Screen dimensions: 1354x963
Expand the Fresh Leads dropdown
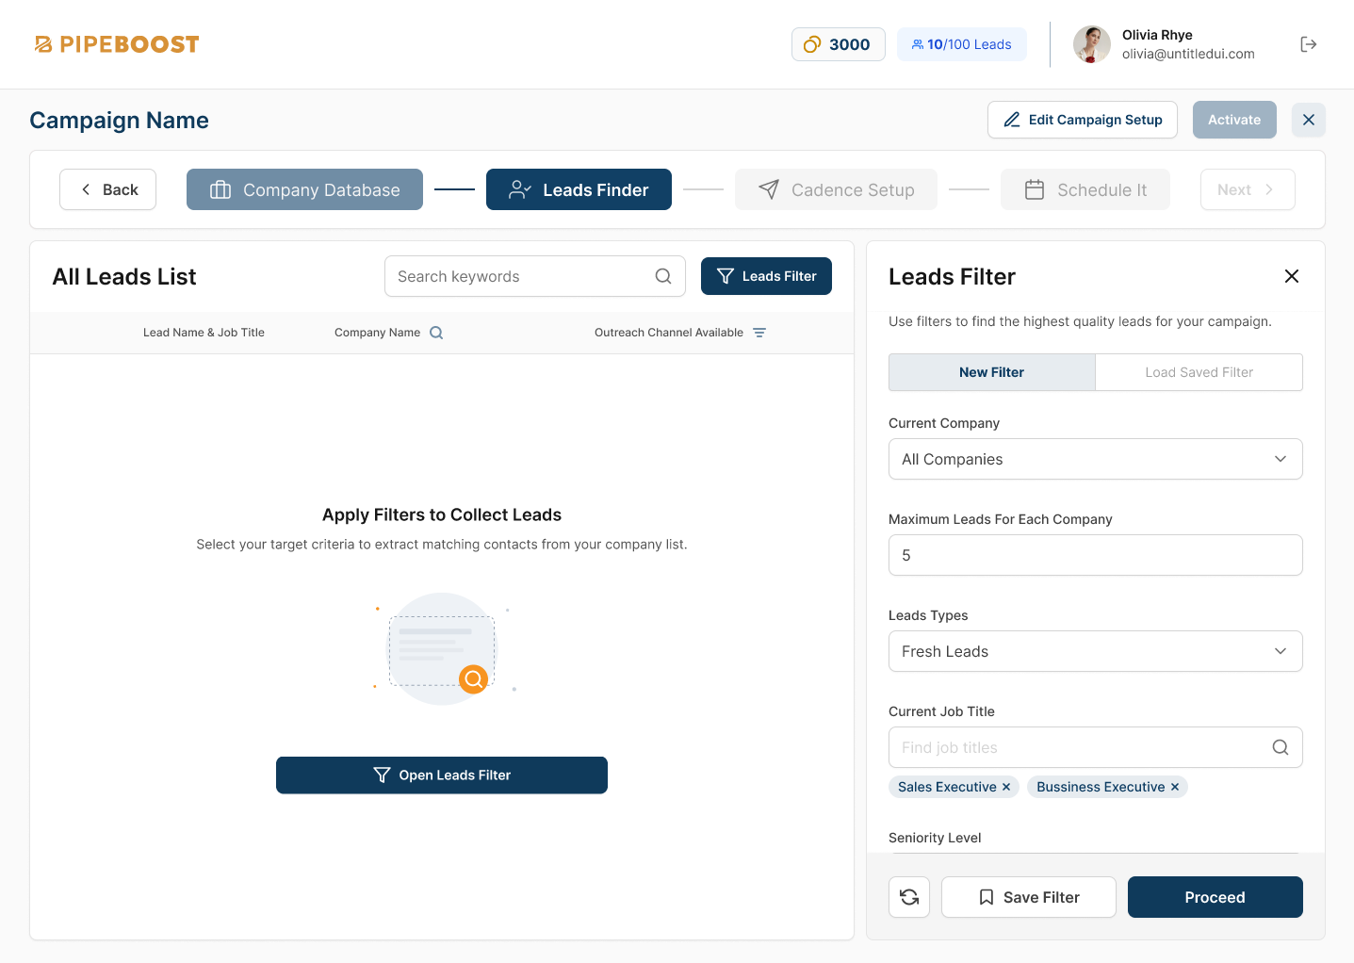point(1096,651)
